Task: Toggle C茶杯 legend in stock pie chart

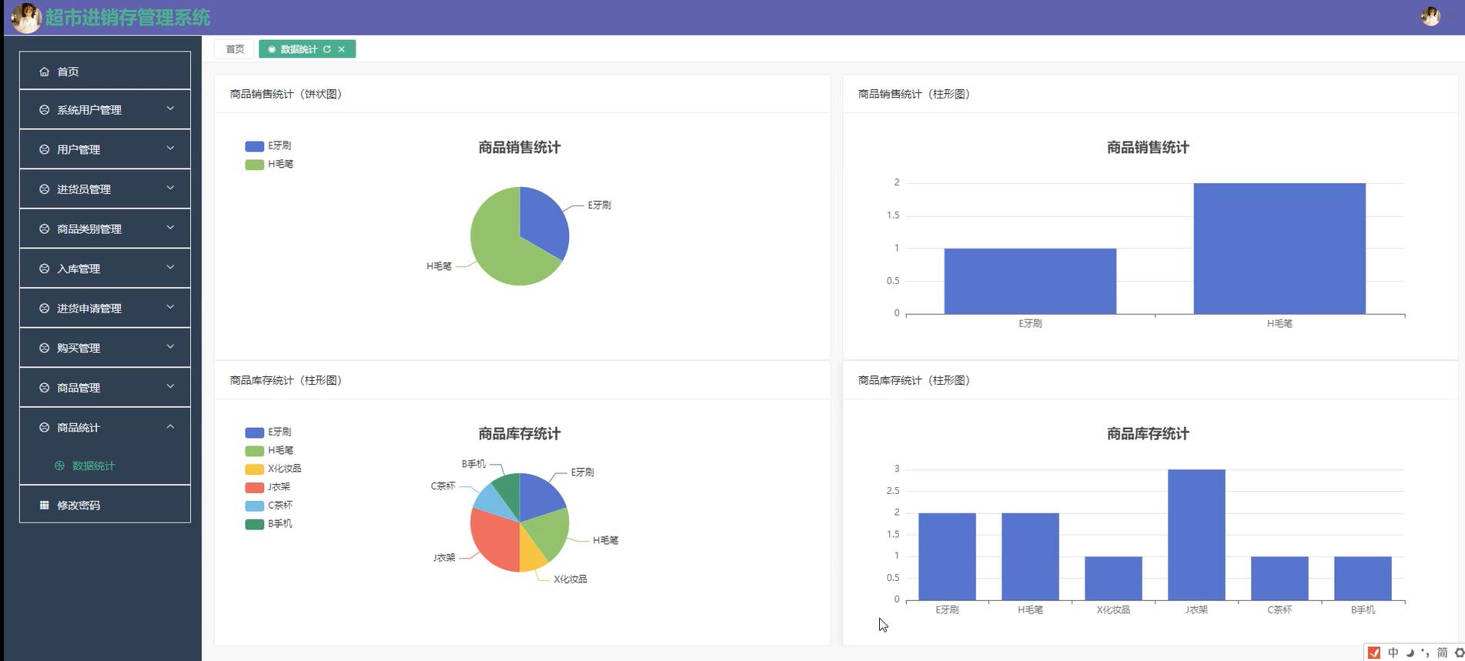Action: pos(269,506)
